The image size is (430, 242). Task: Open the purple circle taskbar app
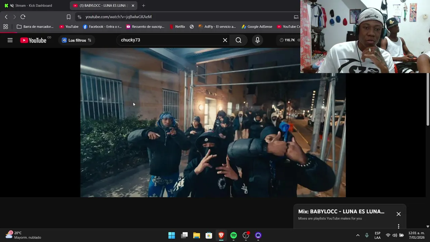[258, 235]
